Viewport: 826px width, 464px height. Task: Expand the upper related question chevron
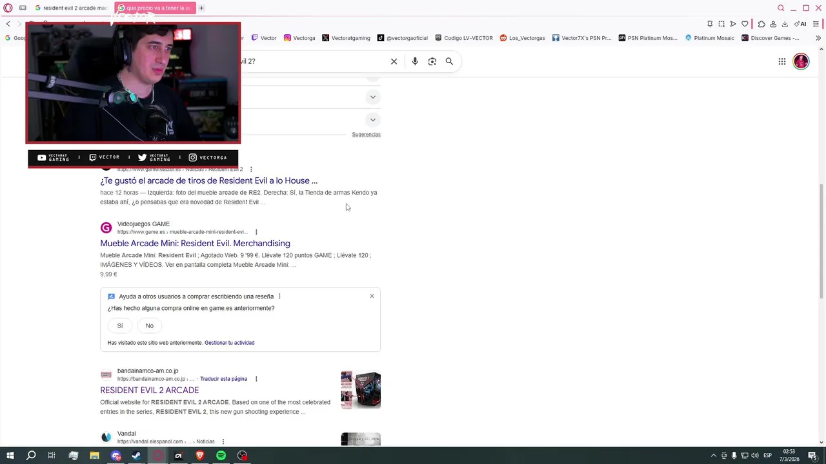[x=372, y=97]
